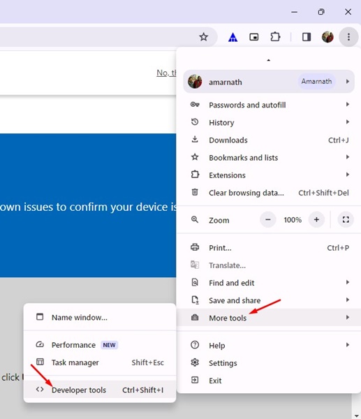Open Chrome Settings from the menu

click(x=269, y=363)
